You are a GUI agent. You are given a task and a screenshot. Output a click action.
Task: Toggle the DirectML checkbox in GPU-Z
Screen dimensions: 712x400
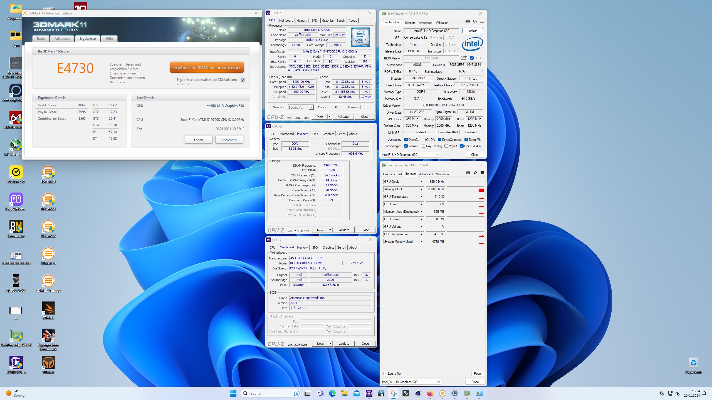tap(466, 140)
